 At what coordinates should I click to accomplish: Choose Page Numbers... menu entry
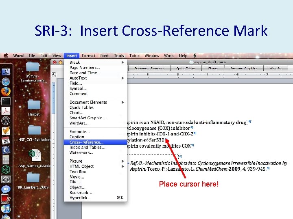tap(95, 67)
